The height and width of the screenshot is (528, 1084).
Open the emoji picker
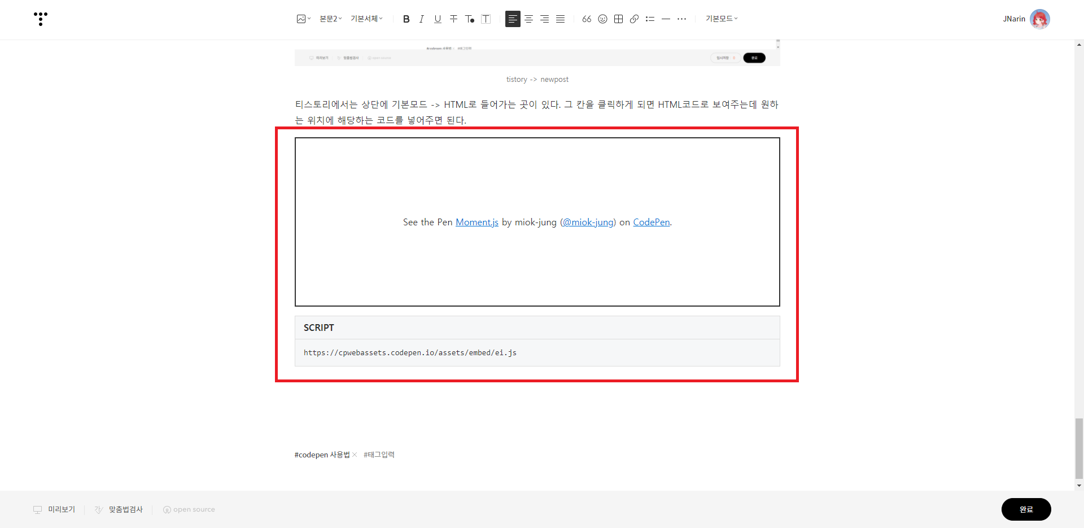(602, 19)
